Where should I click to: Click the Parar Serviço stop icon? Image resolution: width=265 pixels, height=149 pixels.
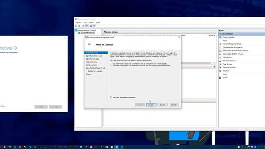pyautogui.click(x=220, y=64)
